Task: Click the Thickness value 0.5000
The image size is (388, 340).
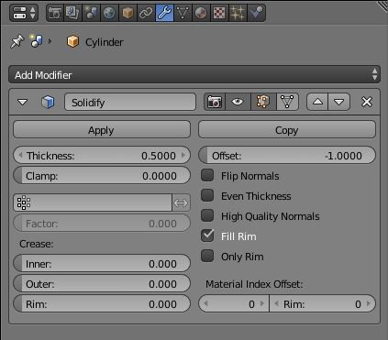Action: [x=159, y=156]
